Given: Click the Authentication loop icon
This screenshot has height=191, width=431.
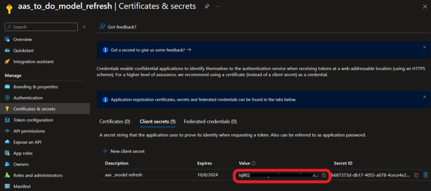Looking at the screenshot, I should tap(8, 98).
